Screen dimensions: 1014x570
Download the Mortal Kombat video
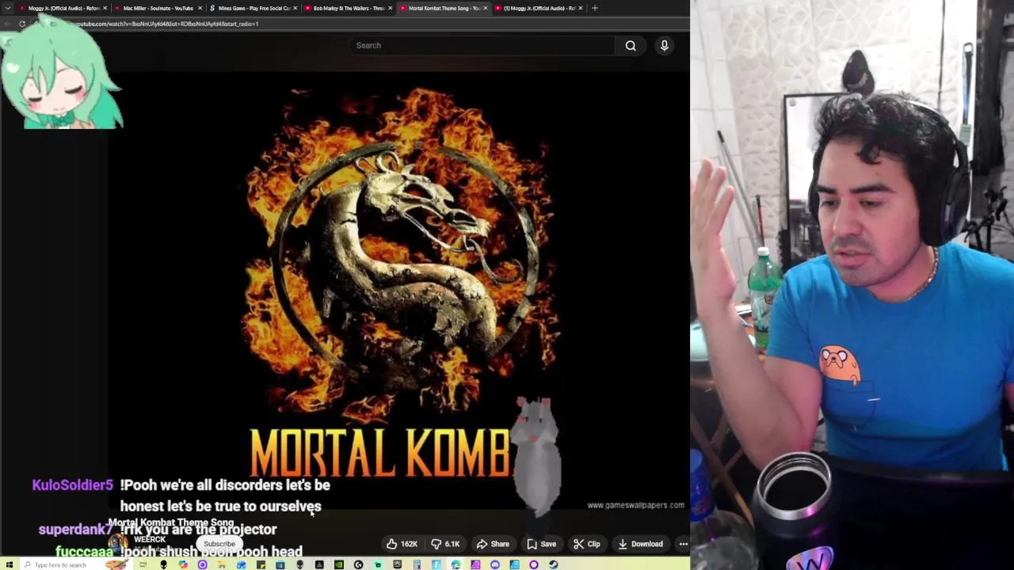[640, 544]
